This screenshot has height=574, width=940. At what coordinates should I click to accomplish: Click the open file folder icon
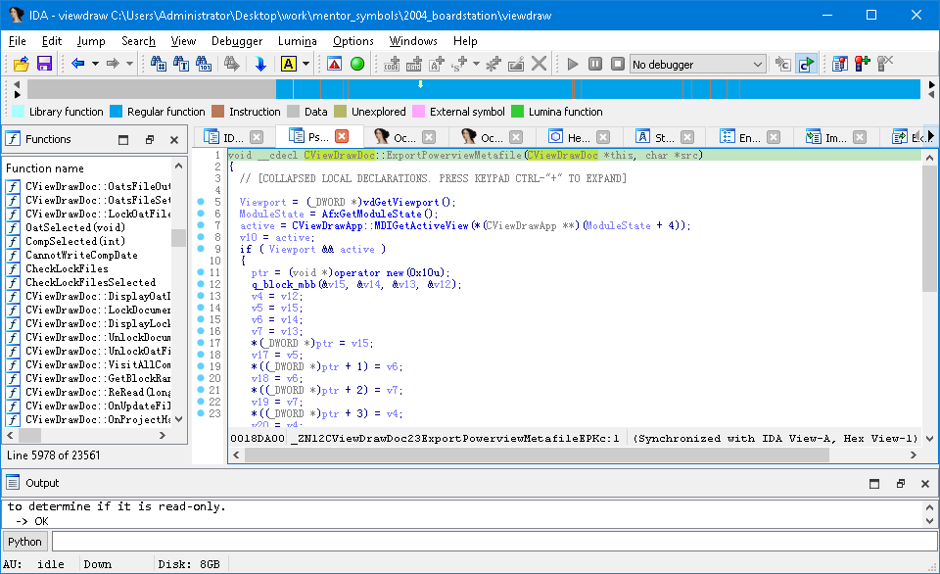click(x=21, y=64)
